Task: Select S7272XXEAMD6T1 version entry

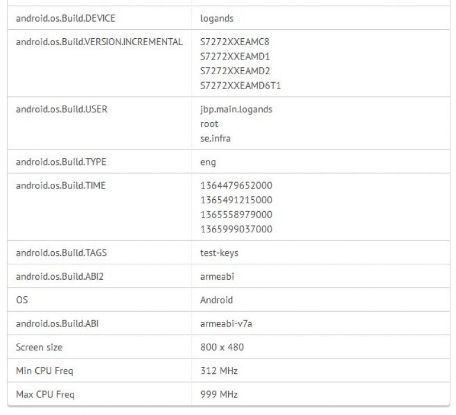Action: coord(240,86)
